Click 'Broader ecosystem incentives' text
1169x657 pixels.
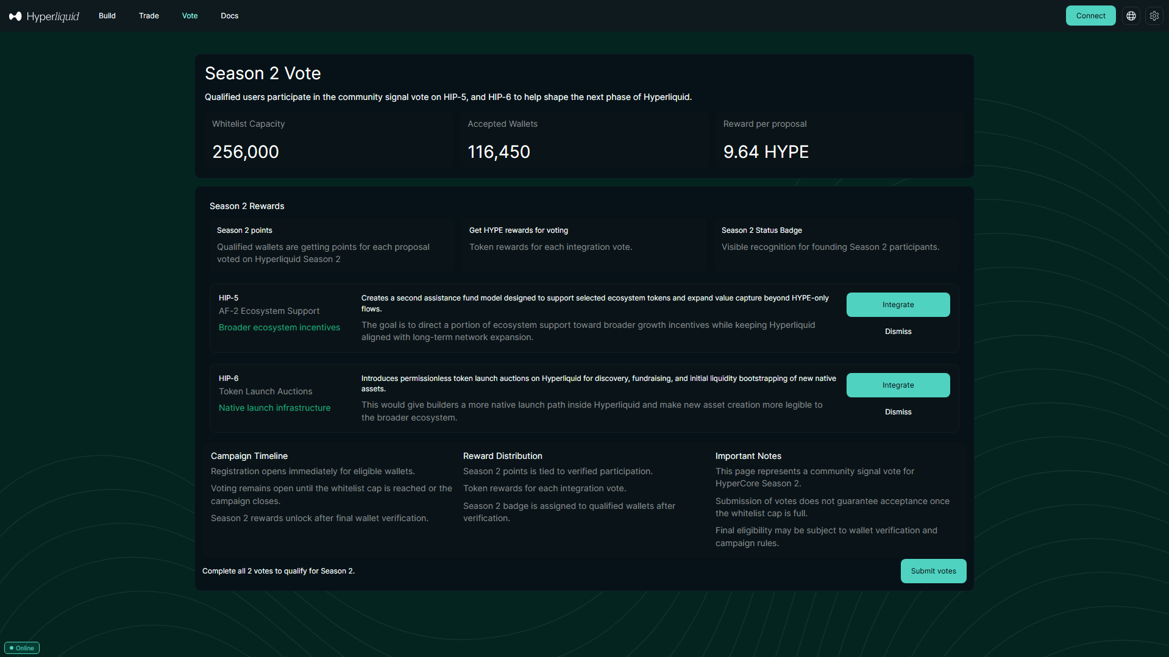[x=279, y=327]
